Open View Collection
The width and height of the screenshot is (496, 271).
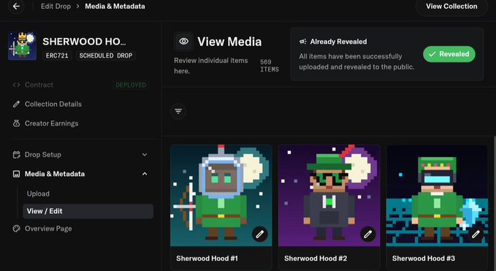(451, 7)
